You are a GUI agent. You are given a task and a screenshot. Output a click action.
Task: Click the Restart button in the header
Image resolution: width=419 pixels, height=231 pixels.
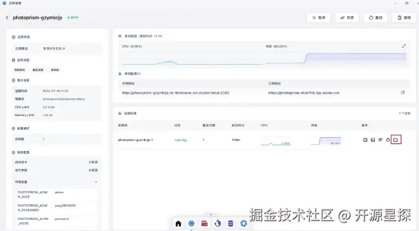(x=375, y=17)
